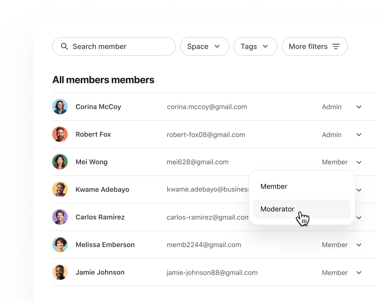Click the More filters lines icon
386x301 pixels.
[x=336, y=46]
